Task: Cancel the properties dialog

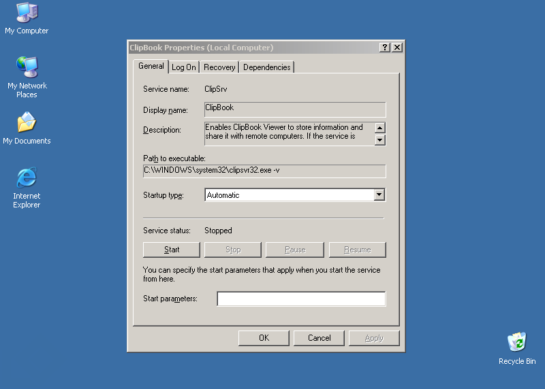Action: point(319,338)
